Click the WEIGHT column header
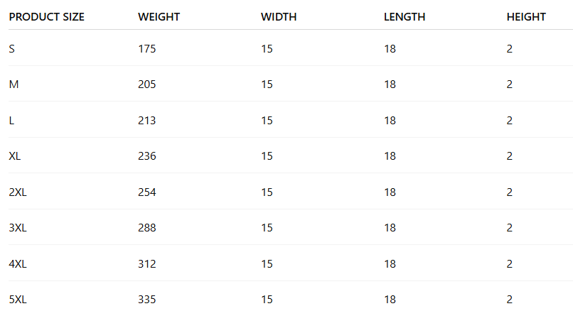 pyautogui.click(x=159, y=17)
